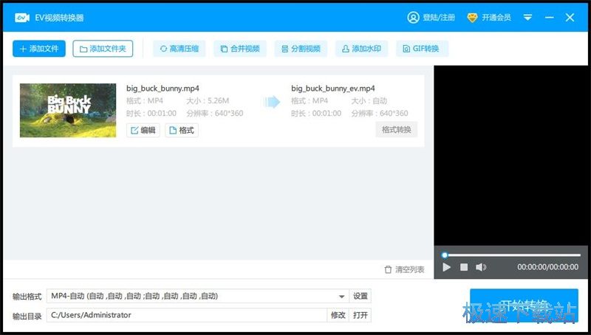Click the Edit (编辑) button for big_buck_bunny.mp4
Image resolution: width=591 pixels, height=335 pixels.
[x=143, y=130]
